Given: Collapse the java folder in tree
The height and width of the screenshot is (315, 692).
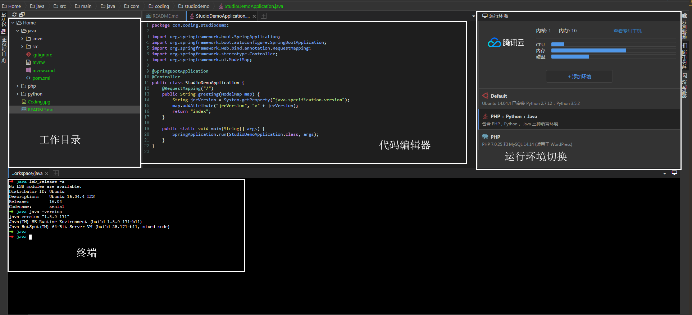Looking at the screenshot, I should coord(18,31).
